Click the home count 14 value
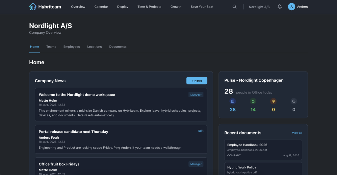 pos(253,109)
